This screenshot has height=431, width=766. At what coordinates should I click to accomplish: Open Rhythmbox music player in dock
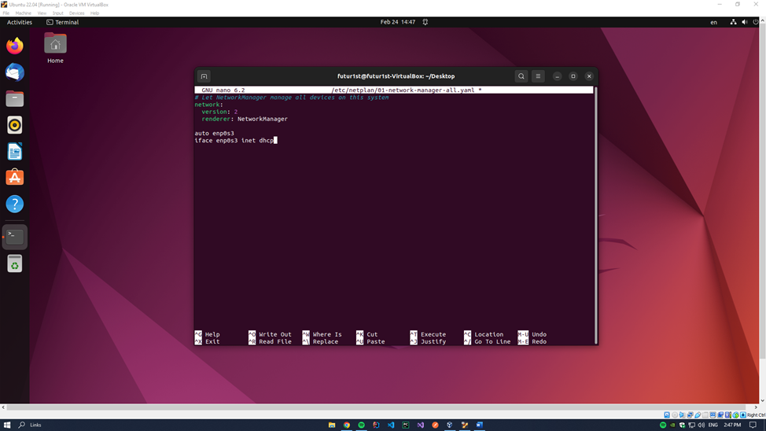pyautogui.click(x=15, y=125)
